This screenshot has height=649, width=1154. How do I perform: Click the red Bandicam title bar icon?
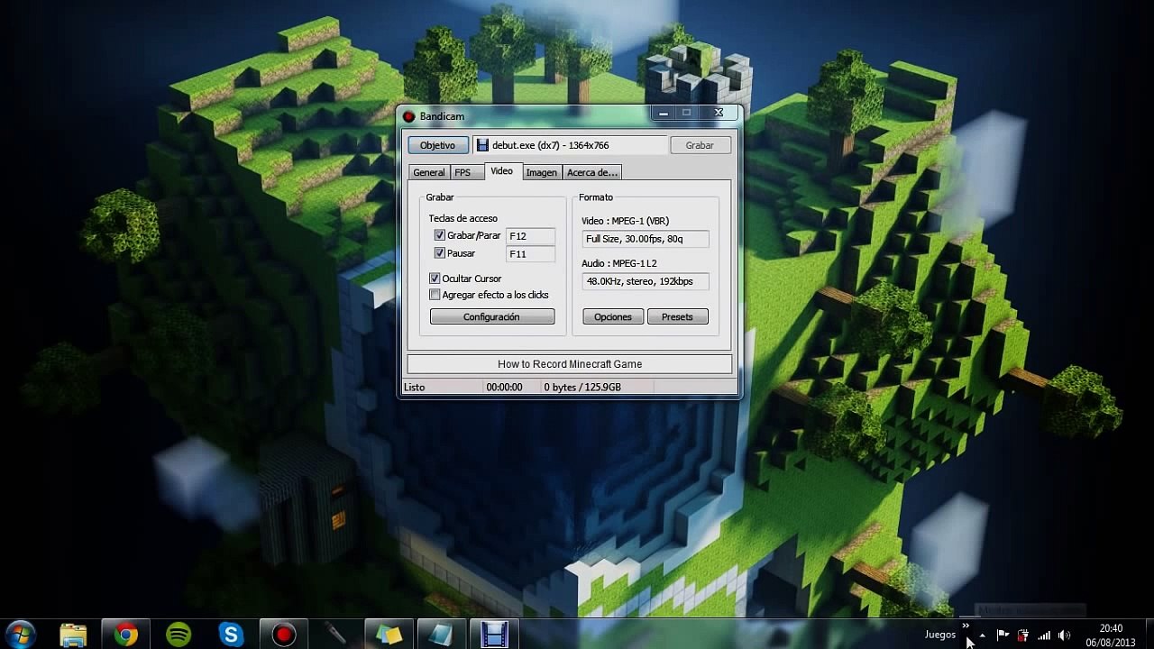(x=408, y=116)
